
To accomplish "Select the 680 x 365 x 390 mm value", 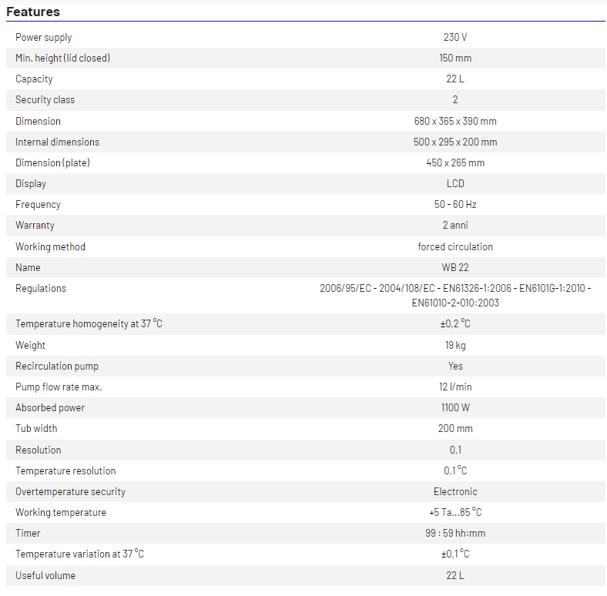I will pyautogui.click(x=455, y=122).
